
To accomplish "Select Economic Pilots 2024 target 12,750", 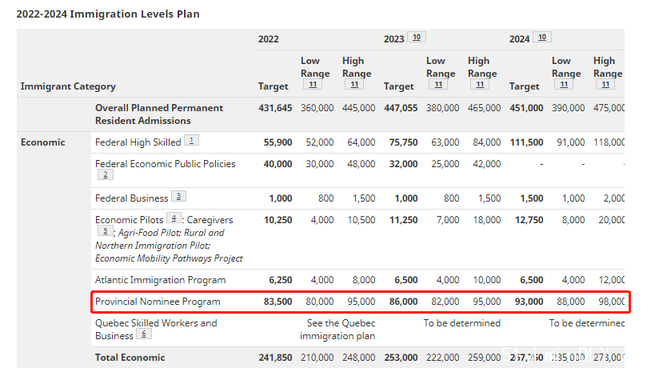I will (529, 220).
